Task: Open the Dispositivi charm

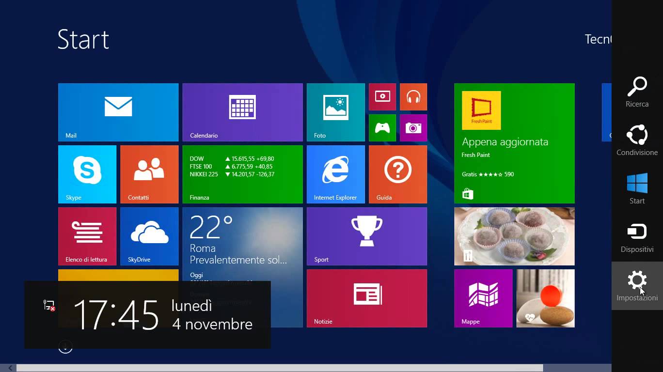Action: (x=637, y=237)
